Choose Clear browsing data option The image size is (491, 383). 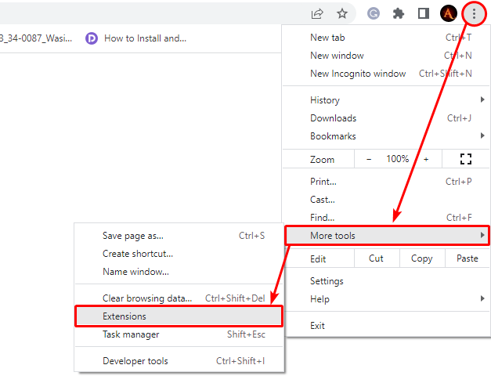(147, 298)
